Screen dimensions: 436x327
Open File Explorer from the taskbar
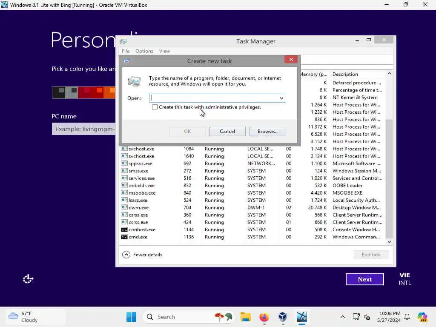point(246,317)
